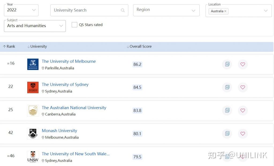
Task: Click the University Search input field
Action: (89, 10)
